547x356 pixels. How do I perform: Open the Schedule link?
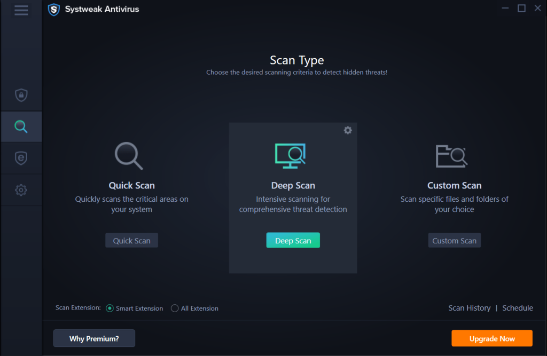point(517,308)
